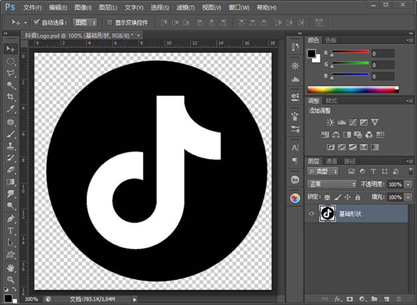The image size is (417, 305).
Task: Toggle lock transparent pixels
Action: click(x=328, y=197)
